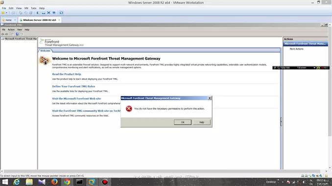Click the revert to snapshot icon
Viewport: 332px width, 186px height.
[26, 13]
